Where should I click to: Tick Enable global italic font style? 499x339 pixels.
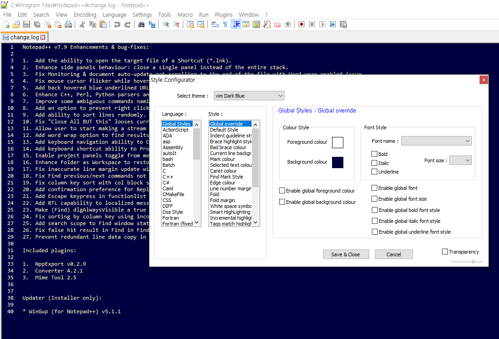click(375, 221)
